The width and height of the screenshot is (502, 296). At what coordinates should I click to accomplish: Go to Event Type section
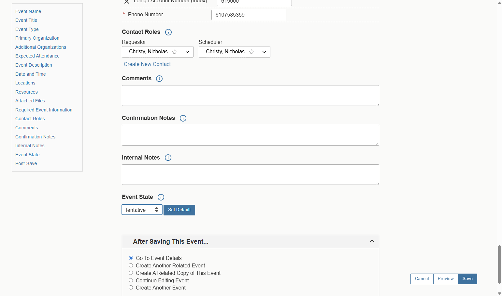pos(27,29)
